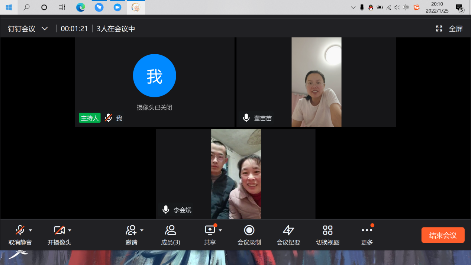Open camera options arrow beside 开摄像头
The image size is (471, 265).
click(x=70, y=230)
